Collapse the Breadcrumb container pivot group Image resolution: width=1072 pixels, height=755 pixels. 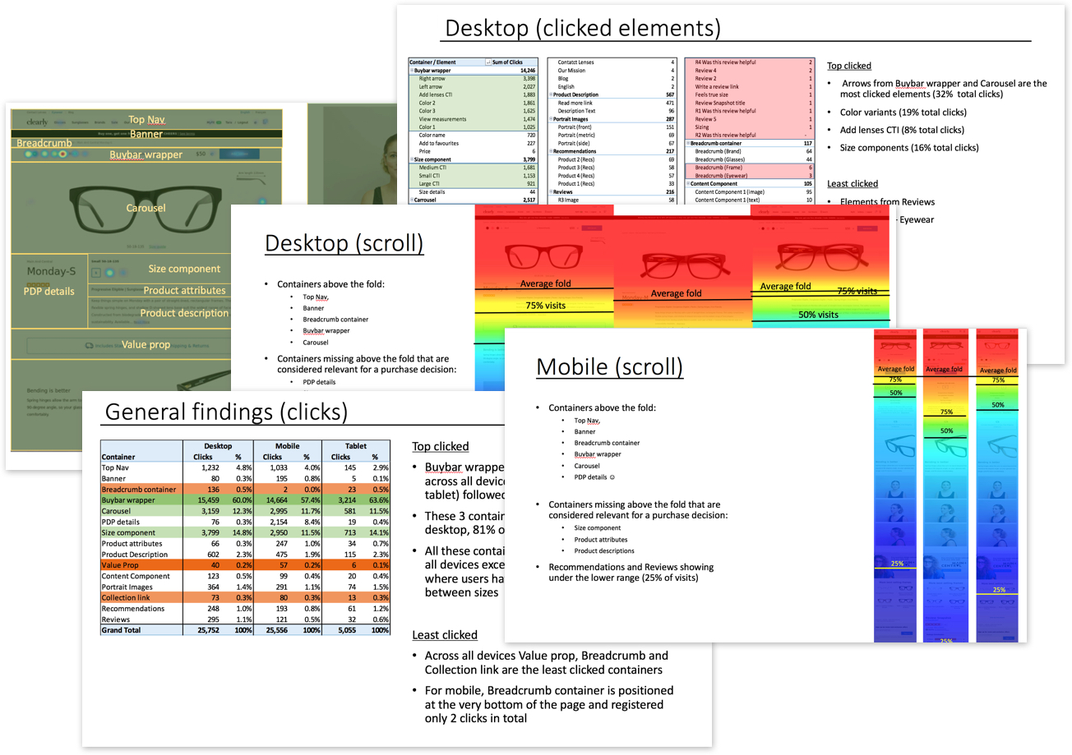(688, 143)
